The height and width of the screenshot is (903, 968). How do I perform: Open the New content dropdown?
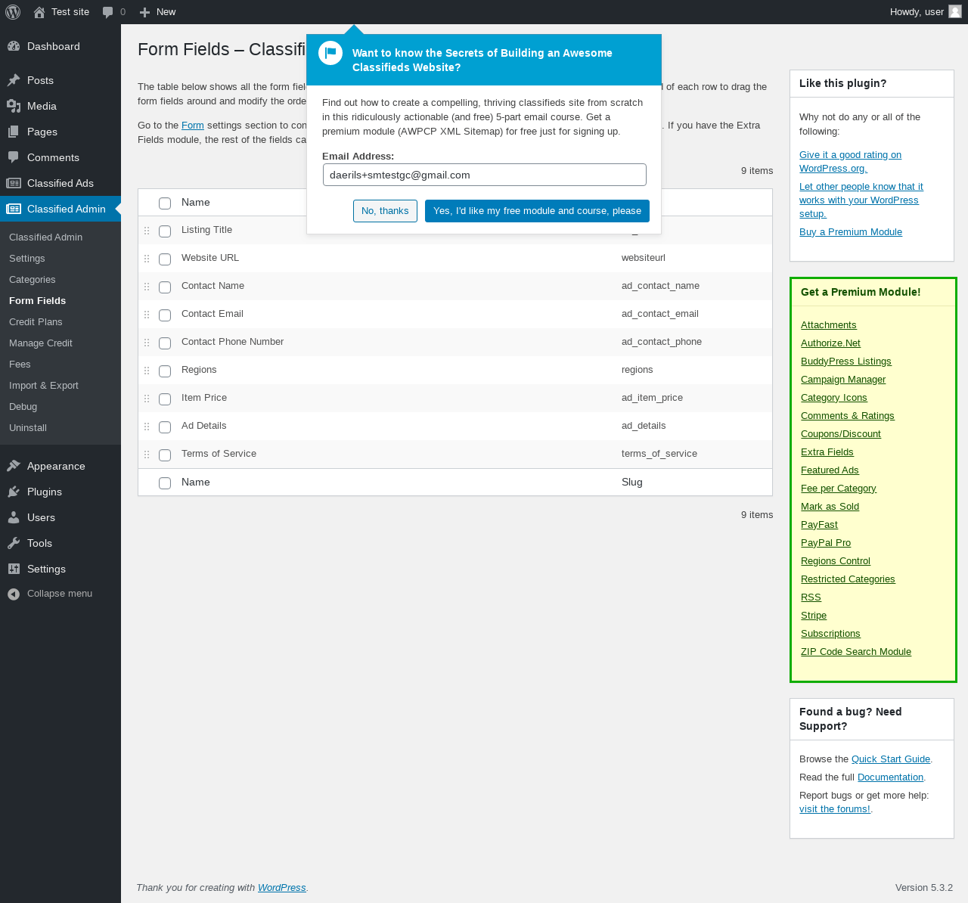[x=158, y=12]
